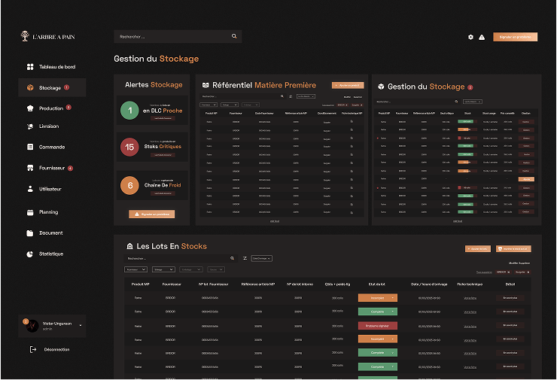The width and height of the screenshot is (557, 380).
Task: Click the Déconnexion logout arrow icon
Action: [32, 349]
